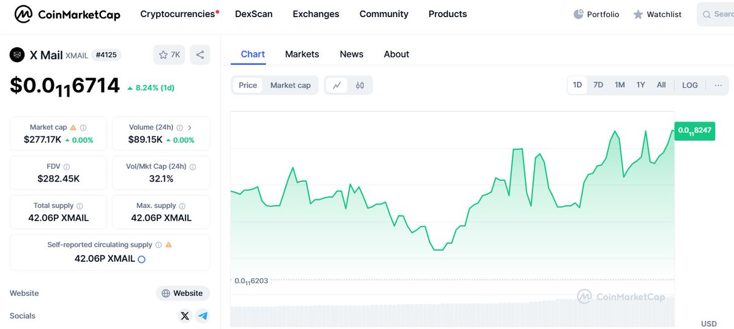Screen dimensions: 734x329
Task: Select 1D time range
Action: (577, 85)
